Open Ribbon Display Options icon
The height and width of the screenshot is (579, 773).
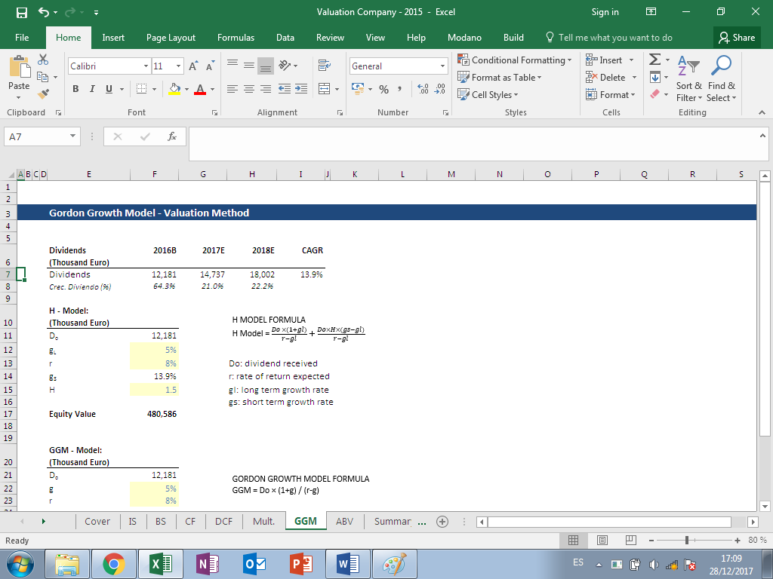point(651,12)
